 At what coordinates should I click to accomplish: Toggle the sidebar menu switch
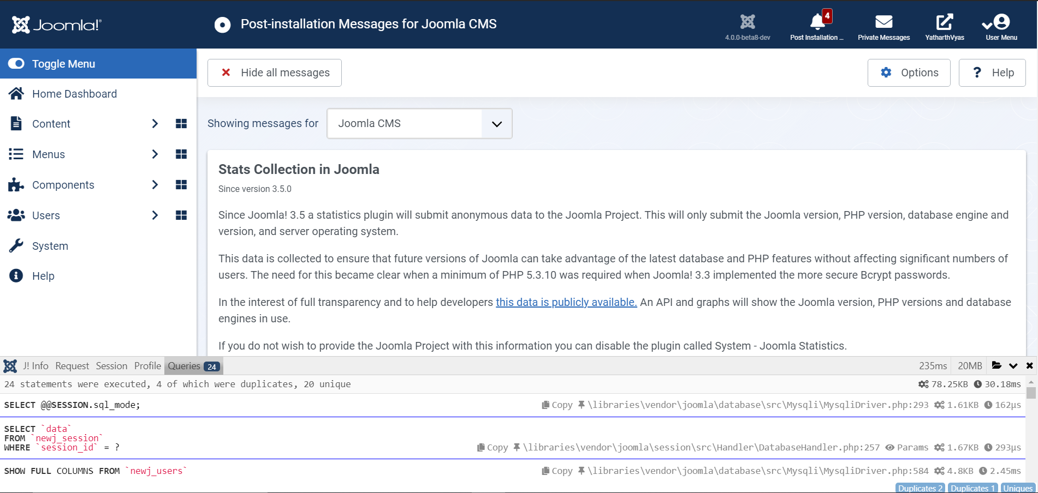tap(16, 64)
